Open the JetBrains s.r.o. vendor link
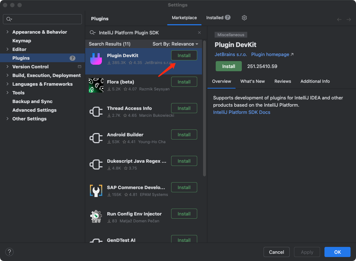The image size is (356, 261). tap(231, 55)
